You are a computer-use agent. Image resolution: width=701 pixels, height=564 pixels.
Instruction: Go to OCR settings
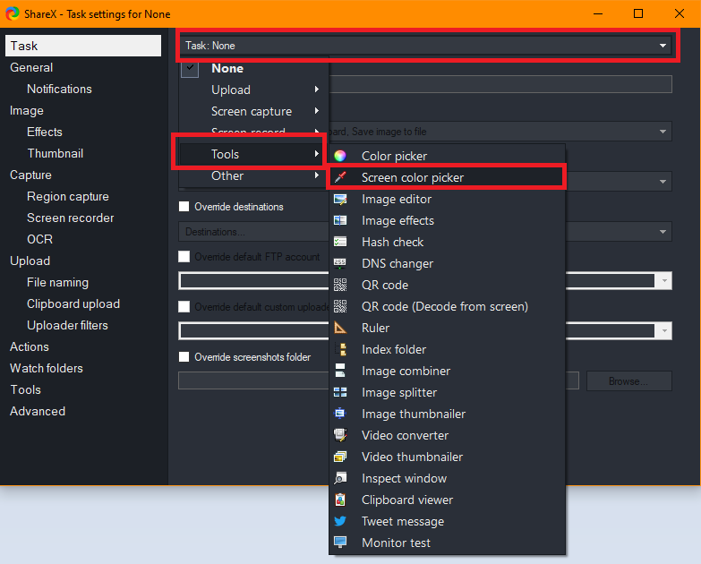tap(39, 239)
